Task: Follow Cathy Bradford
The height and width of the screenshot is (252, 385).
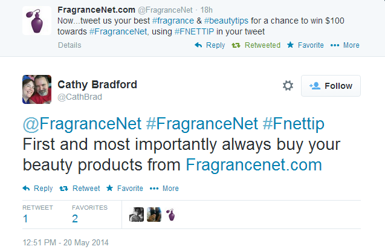Action: point(331,86)
